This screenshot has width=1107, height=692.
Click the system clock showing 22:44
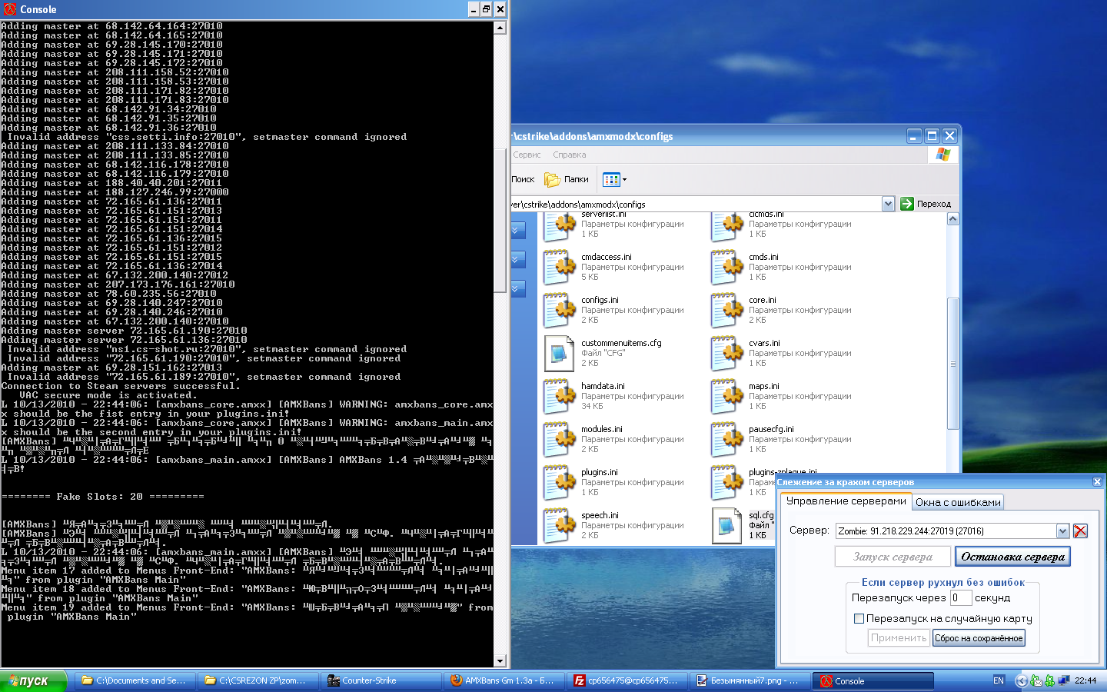click(1085, 680)
